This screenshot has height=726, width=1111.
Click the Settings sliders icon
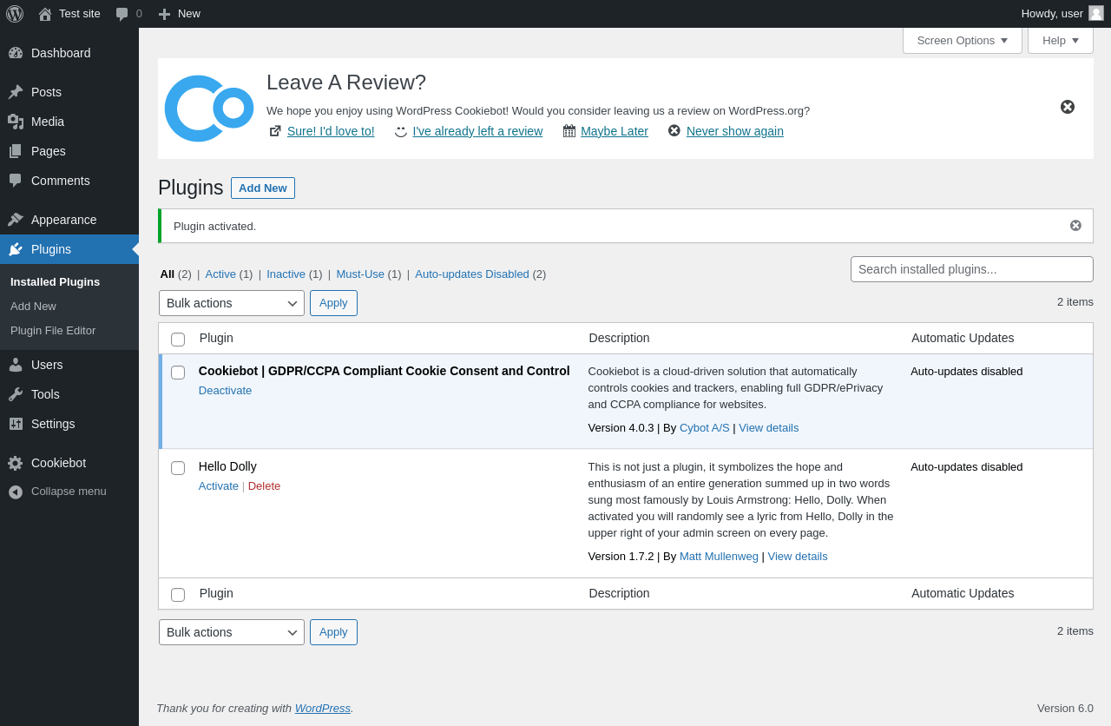[x=16, y=424]
